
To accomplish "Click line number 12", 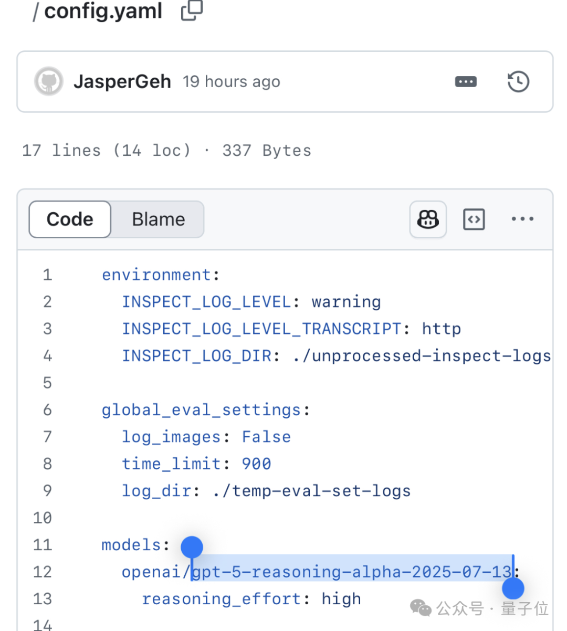I will click(43, 572).
